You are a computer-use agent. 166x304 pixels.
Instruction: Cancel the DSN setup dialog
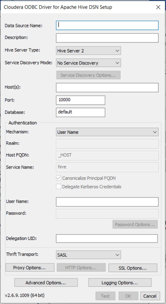(x=150, y=296)
